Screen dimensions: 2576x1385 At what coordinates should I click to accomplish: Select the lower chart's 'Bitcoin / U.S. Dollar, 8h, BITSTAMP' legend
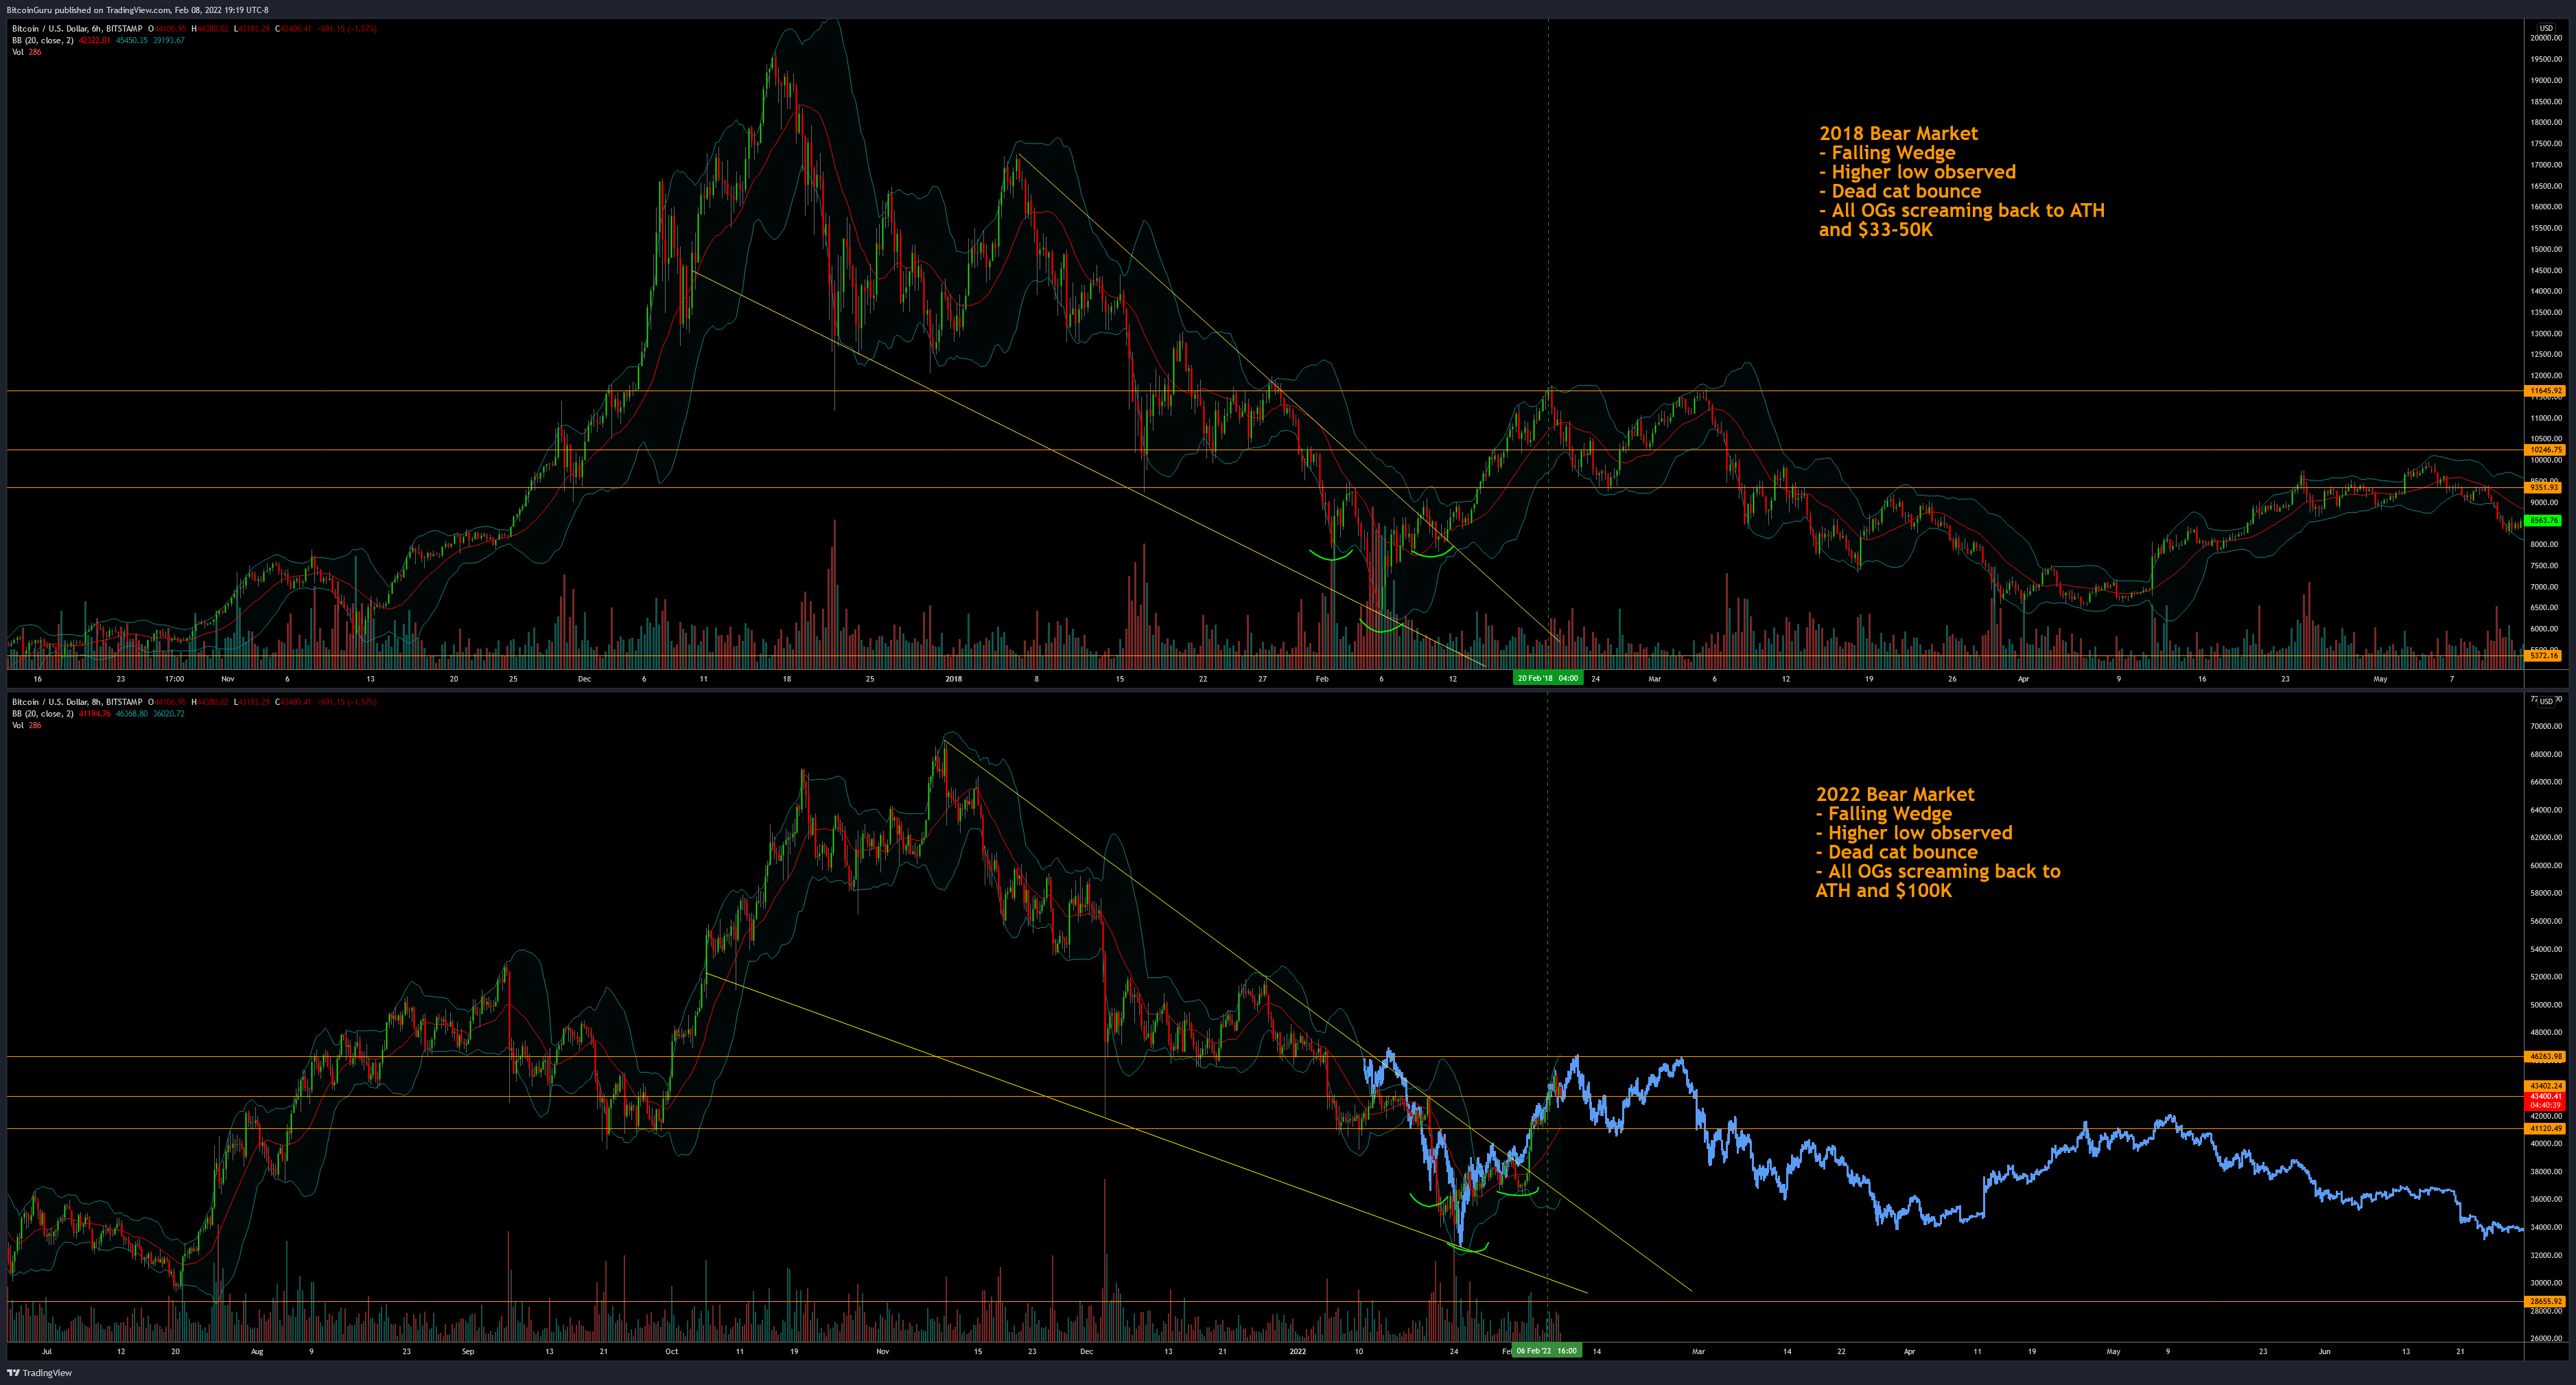pos(77,702)
